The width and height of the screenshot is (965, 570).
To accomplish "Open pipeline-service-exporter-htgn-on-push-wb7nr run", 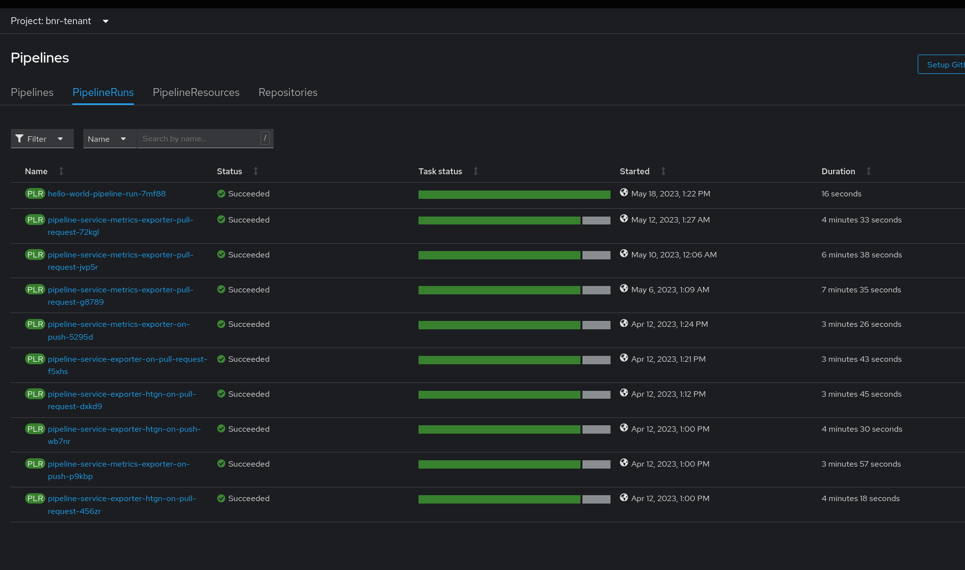I will [x=124, y=429].
